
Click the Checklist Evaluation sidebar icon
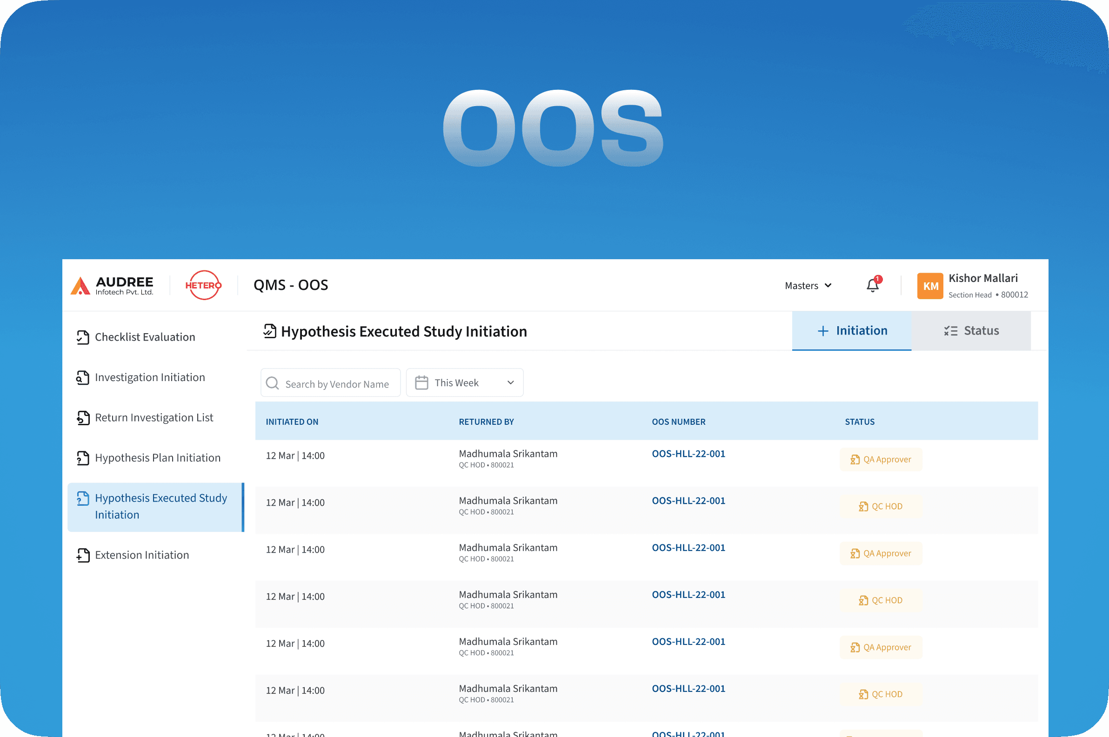(x=83, y=337)
